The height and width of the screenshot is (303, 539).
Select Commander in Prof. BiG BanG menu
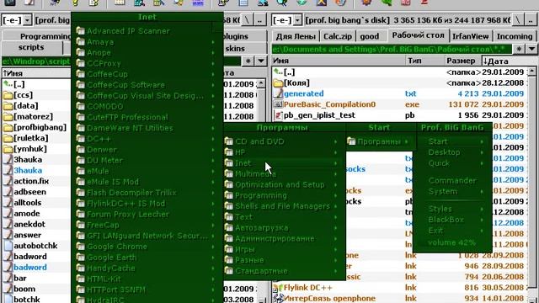point(452,181)
